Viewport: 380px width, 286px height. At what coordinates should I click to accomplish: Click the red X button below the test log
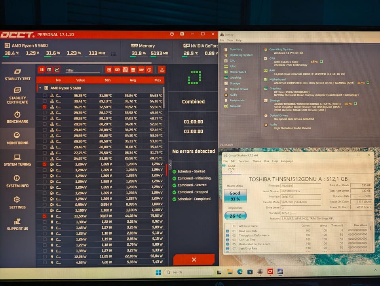tap(194, 259)
